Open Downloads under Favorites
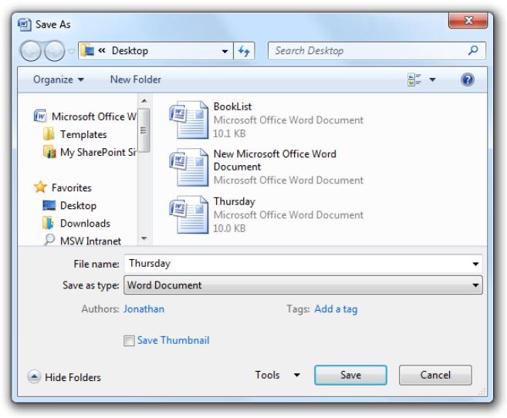 click(x=76, y=223)
